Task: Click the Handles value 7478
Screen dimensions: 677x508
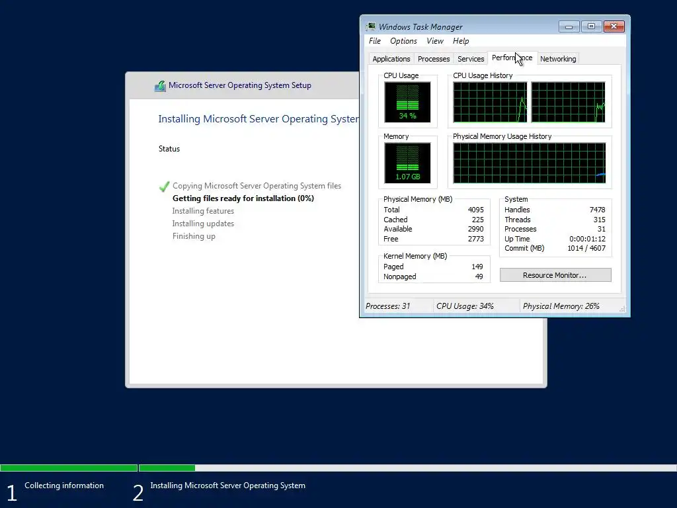Action: tap(597, 210)
